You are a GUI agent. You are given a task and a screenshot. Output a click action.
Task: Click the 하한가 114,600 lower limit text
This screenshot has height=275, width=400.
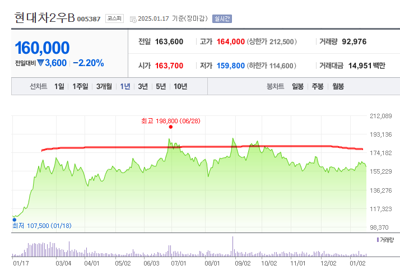[x=271, y=66]
